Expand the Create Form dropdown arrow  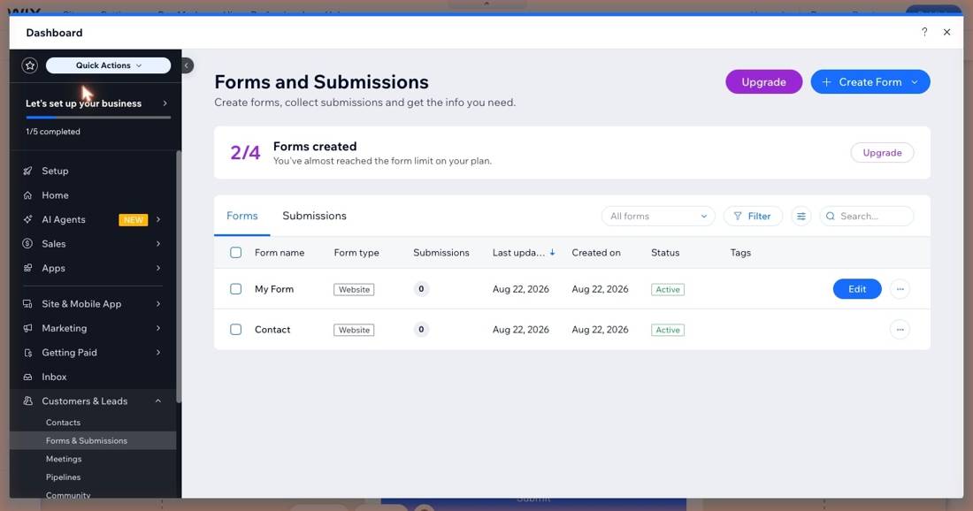(915, 82)
